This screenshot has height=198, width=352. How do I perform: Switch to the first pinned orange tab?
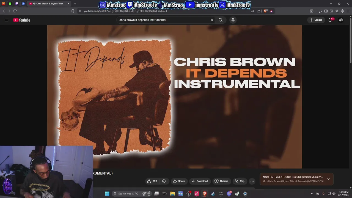click(x=4, y=4)
